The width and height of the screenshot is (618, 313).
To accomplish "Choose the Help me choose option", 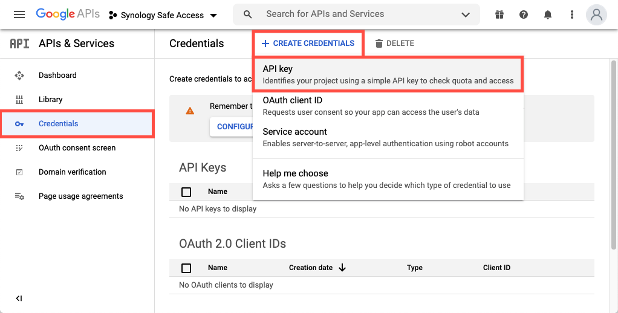I will coord(388,179).
